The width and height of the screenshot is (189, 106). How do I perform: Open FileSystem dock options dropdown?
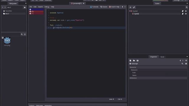tap(26, 3)
